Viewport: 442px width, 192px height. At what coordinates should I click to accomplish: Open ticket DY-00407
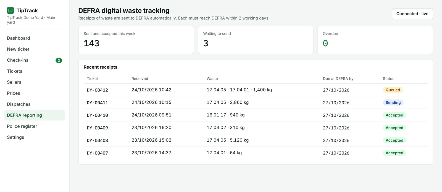[x=97, y=153]
